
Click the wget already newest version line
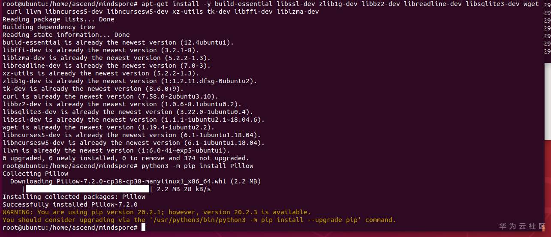[x=108, y=127]
